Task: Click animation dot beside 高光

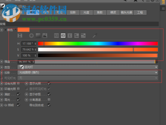Action: [2, 100]
